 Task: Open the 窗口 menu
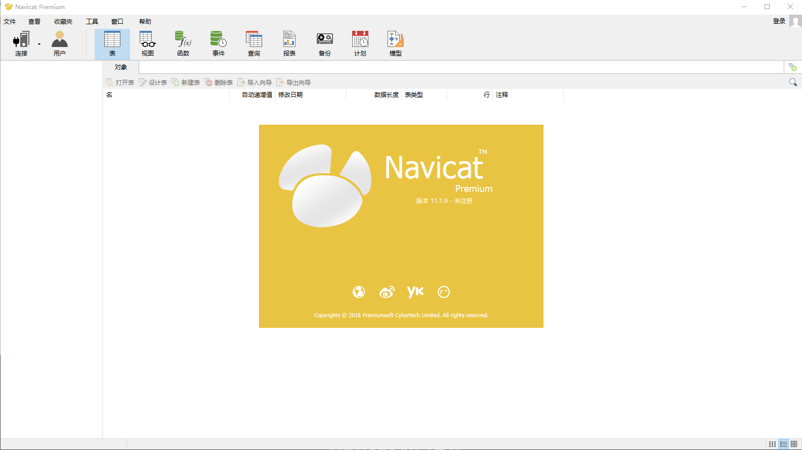pos(117,22)
